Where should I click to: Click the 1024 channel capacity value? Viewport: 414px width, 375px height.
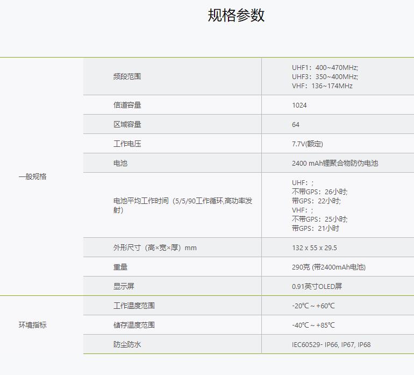pyautogui.click(x=299, y=105)
